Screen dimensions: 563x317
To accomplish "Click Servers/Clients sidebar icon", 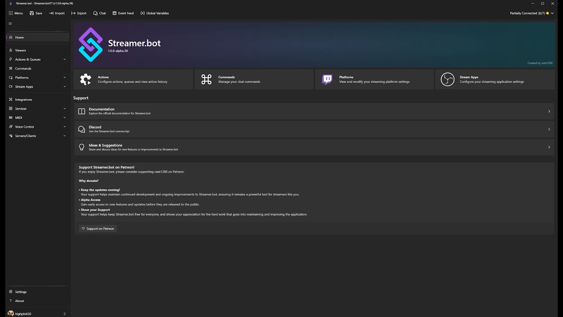I will (11, 136).
